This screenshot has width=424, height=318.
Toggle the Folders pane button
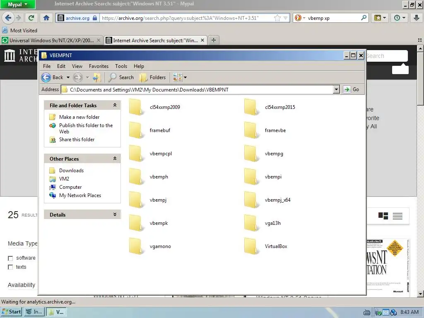[152, 77]
